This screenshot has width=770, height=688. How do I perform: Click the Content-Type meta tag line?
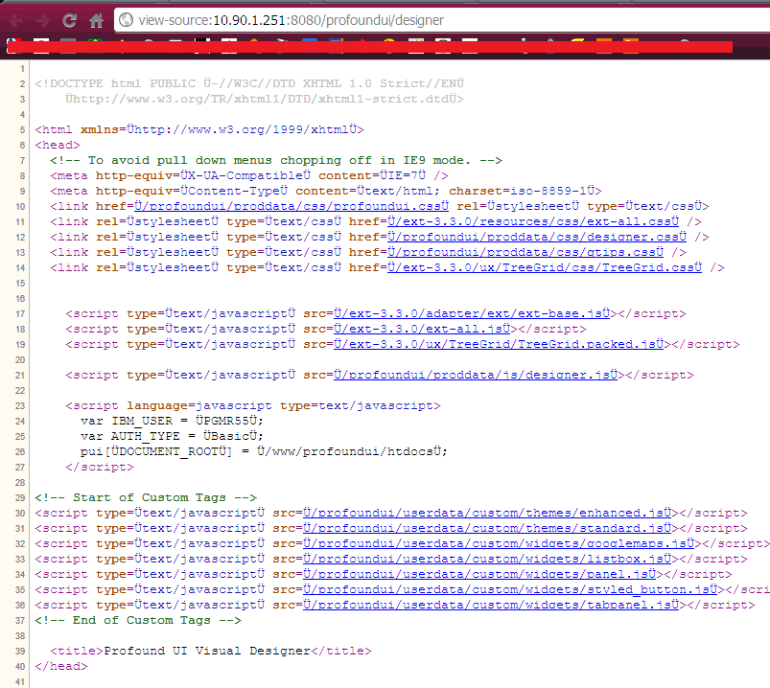(326, 191)
